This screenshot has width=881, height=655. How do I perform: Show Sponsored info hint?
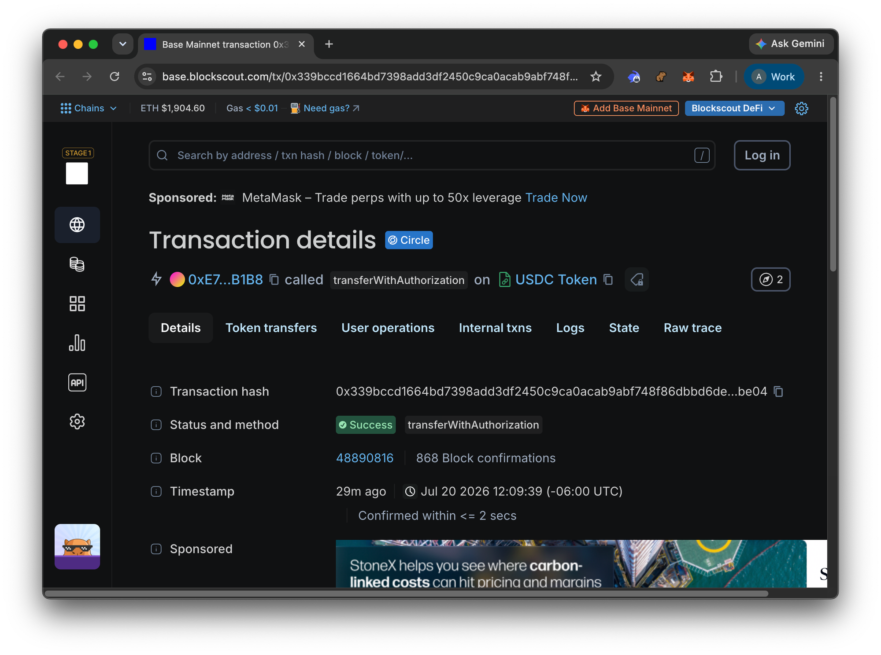click(156, 549)
